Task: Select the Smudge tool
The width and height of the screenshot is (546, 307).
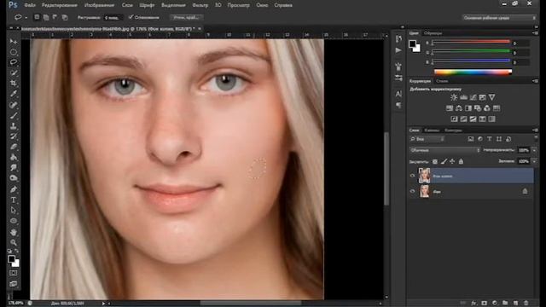Action: (x=14, y=168)
